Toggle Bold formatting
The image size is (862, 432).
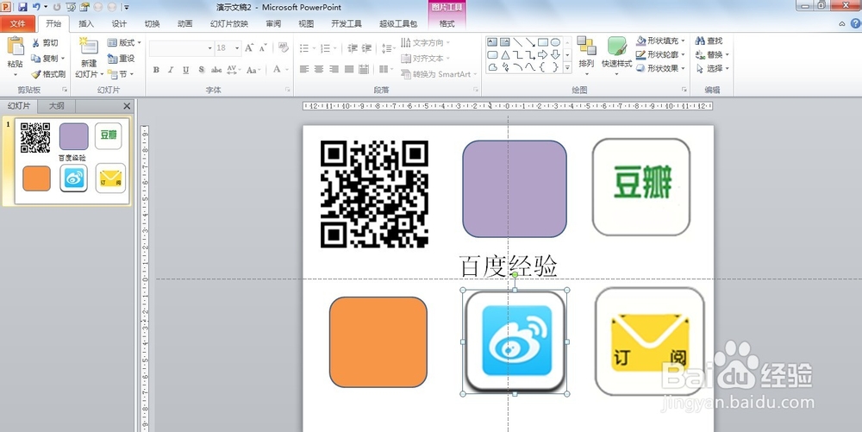pyautogui.click(x=157, y=70)
